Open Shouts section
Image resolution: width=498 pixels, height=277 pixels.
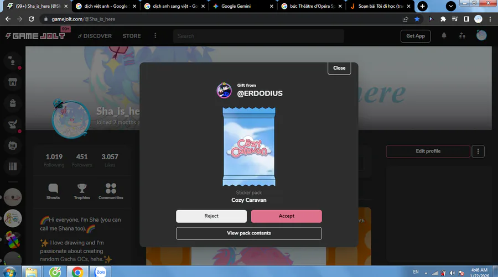click(53, 191)
